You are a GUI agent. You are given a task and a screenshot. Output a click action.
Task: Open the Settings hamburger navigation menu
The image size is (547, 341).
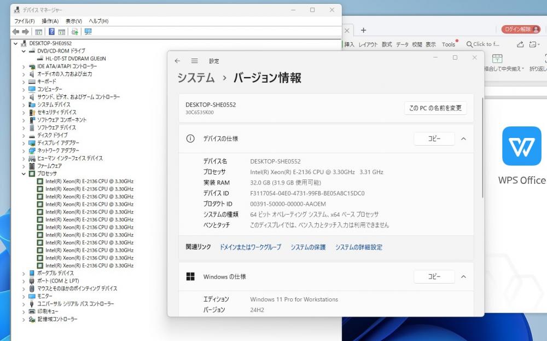coord(194,61)
